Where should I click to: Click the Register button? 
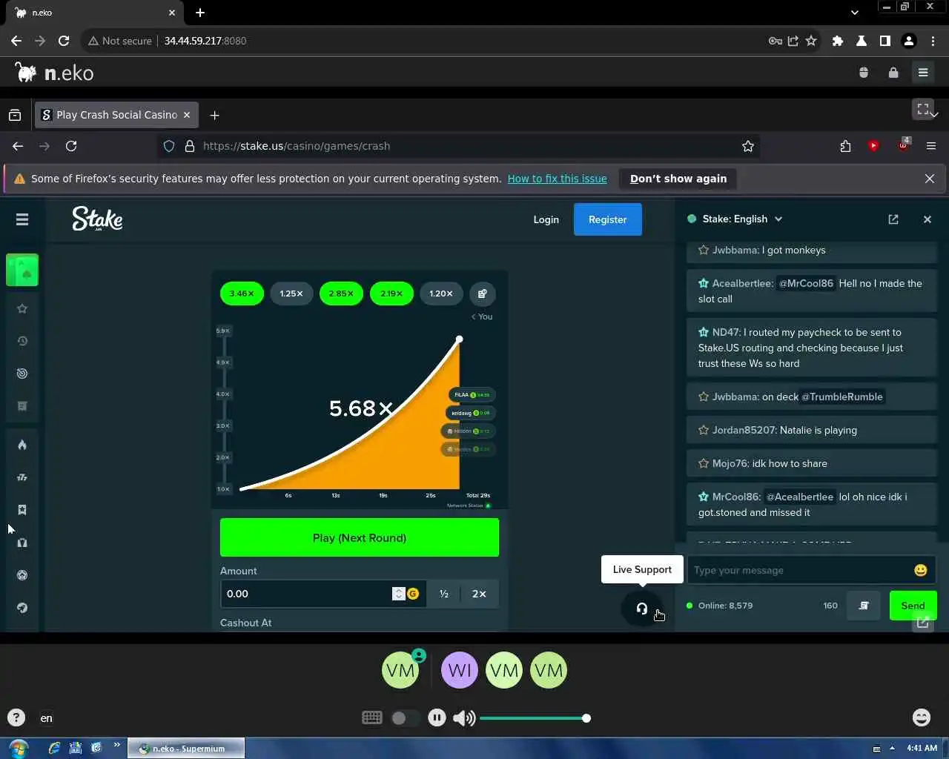pos(608,219)
